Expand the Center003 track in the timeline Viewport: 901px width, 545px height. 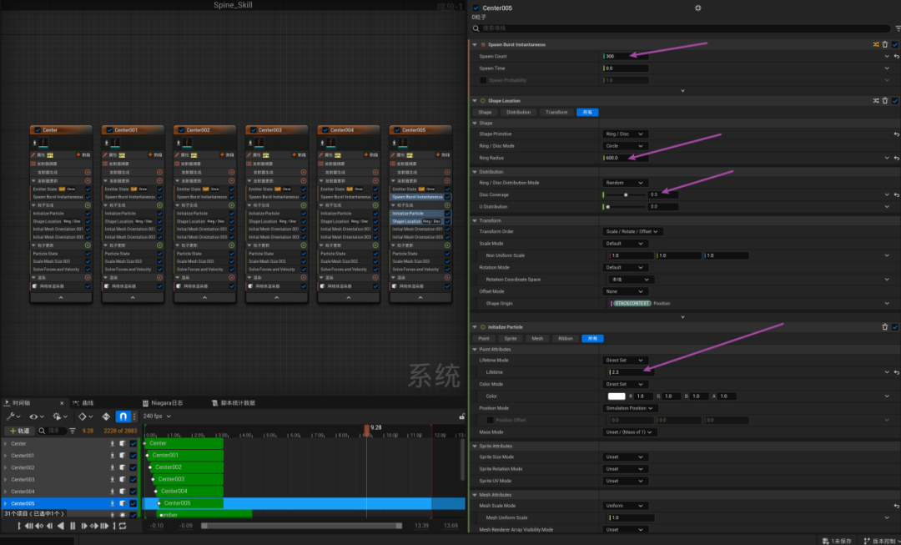click(6, 479)
